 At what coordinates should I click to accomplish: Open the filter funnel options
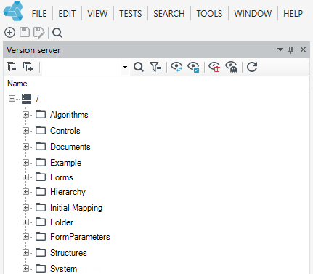155,67
